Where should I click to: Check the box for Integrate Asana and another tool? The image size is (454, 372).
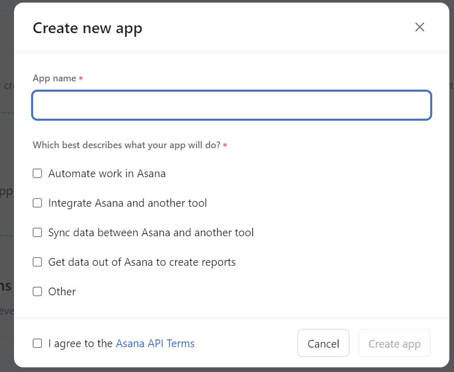click(37, 203)
